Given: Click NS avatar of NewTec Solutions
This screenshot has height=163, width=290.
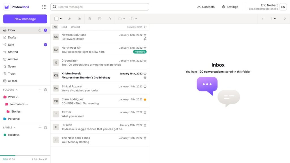Looking at the screenshot, I should click(x=56, y=37).
